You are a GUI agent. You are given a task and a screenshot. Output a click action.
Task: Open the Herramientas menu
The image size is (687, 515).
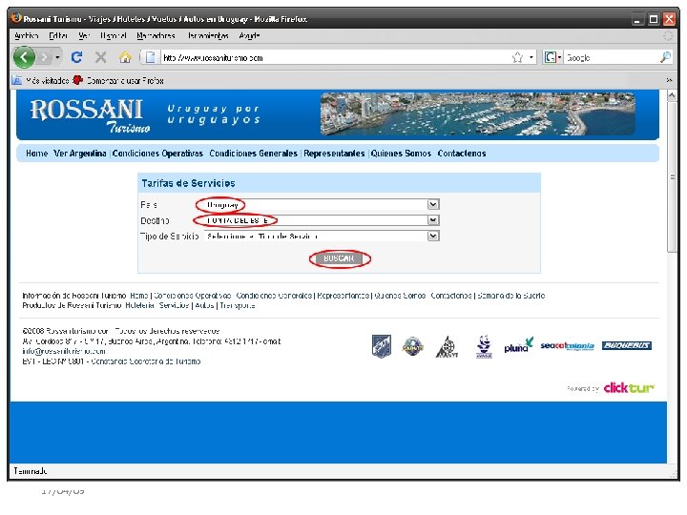pyautogui.click(x=208, y=36)
